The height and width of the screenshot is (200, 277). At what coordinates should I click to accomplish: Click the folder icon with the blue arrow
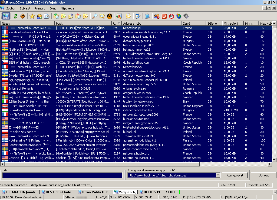pyautogui.click(x=71, y=16)
